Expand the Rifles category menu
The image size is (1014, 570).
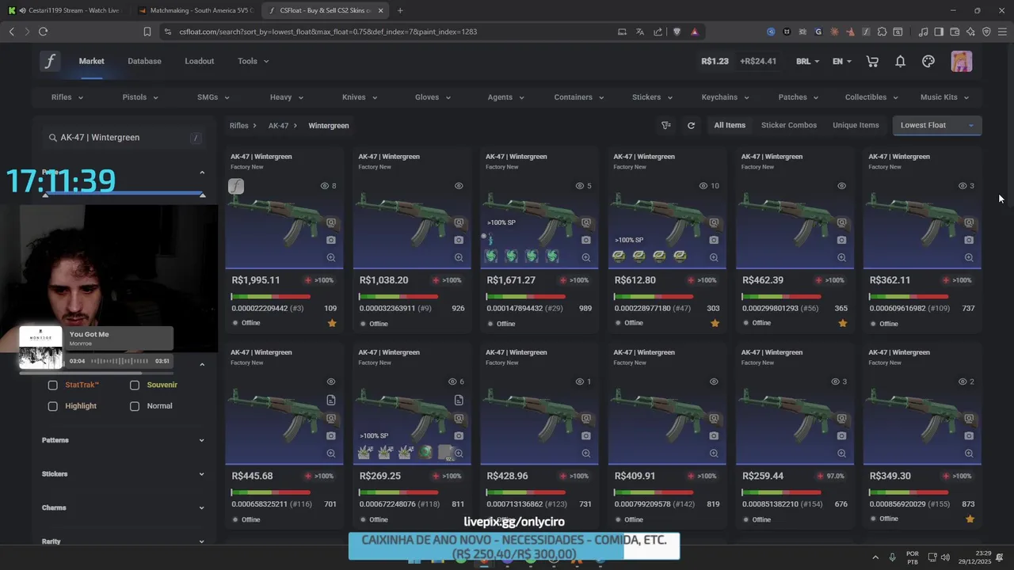pyautogui.click(x=67, y=97)
